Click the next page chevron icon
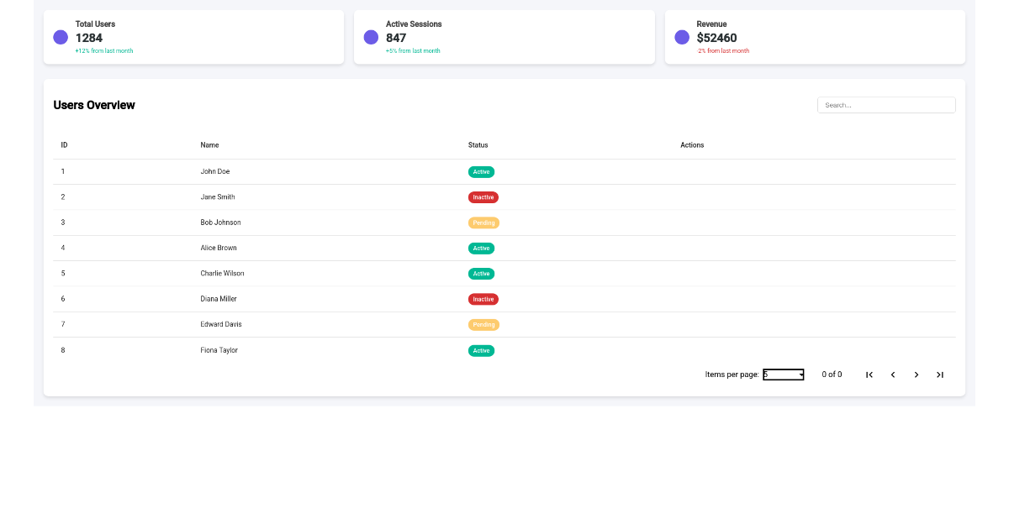Viewport: 1009px width, 529px height. click(917, 374)
